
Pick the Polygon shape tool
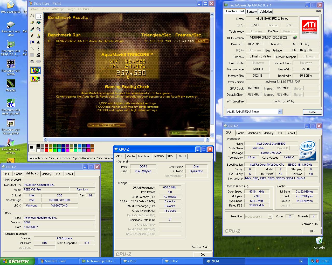(x=39, y=55)
